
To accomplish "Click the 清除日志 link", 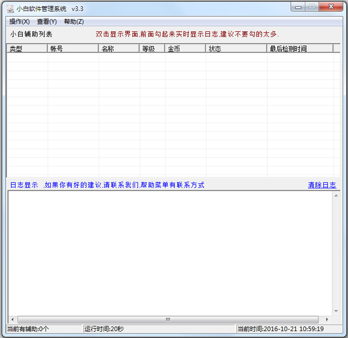I will tap(322, 186).
